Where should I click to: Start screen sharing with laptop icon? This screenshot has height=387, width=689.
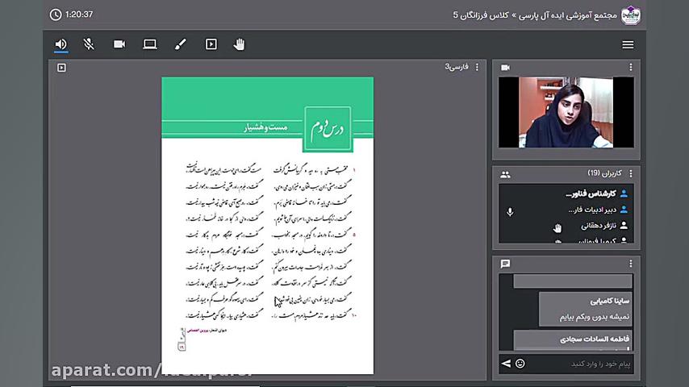pyautogui.click(x=150, y=44)
